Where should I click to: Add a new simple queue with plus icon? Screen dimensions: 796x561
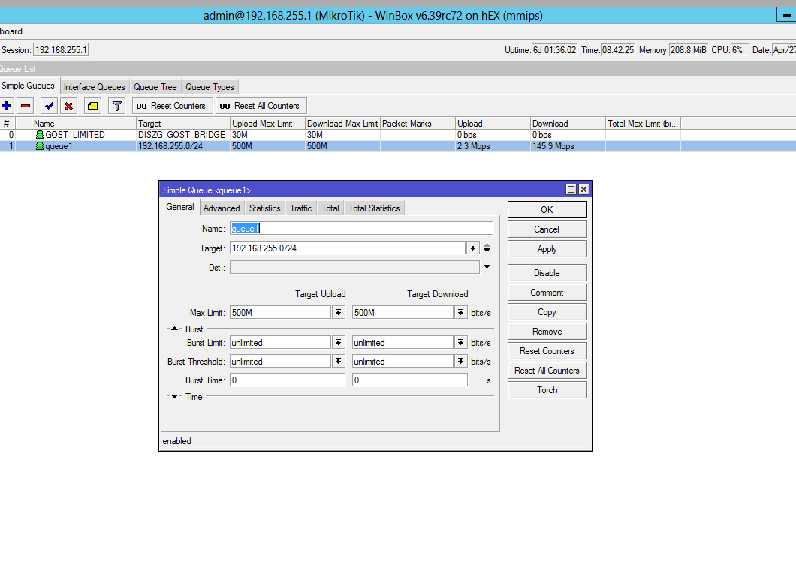[x=6, y=106]
